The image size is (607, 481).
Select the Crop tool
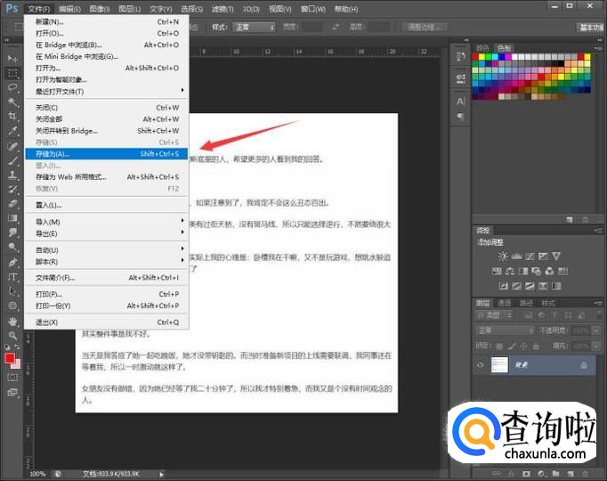12,117
